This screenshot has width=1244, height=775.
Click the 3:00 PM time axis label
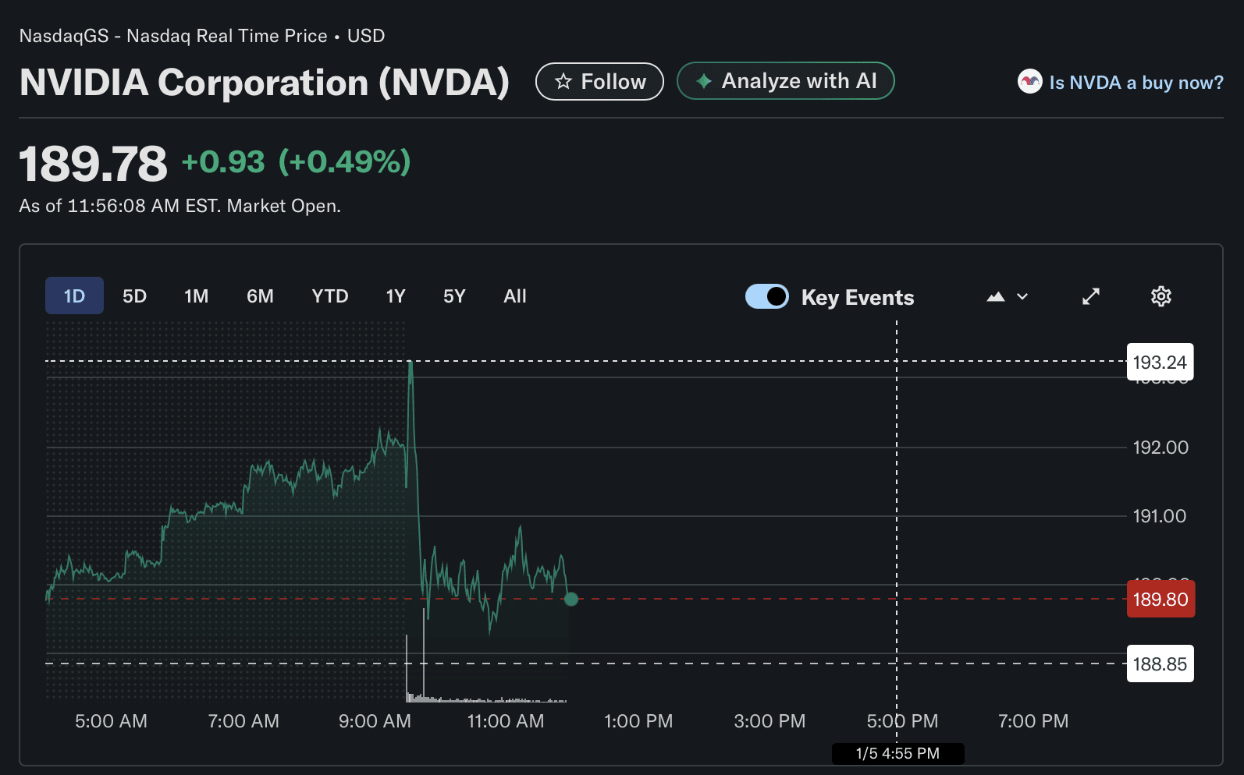pos(770,721)
